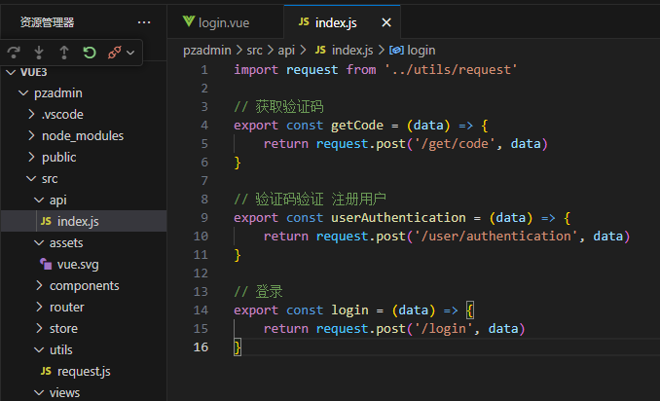Viewport: 660px width, 401px height.
Task: Click the 资源管理器 panel title
Action: [47, 22]
